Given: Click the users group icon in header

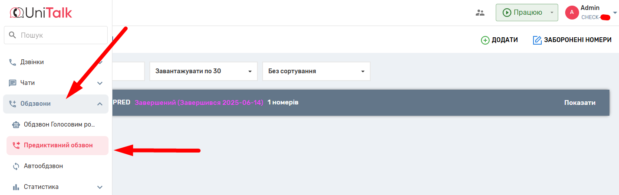Looking at the screenshot, I should (x=480, y=13).
